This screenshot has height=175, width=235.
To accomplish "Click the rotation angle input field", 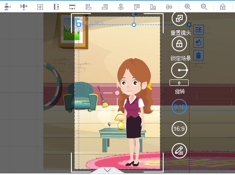I will click(x=179, y=83).
